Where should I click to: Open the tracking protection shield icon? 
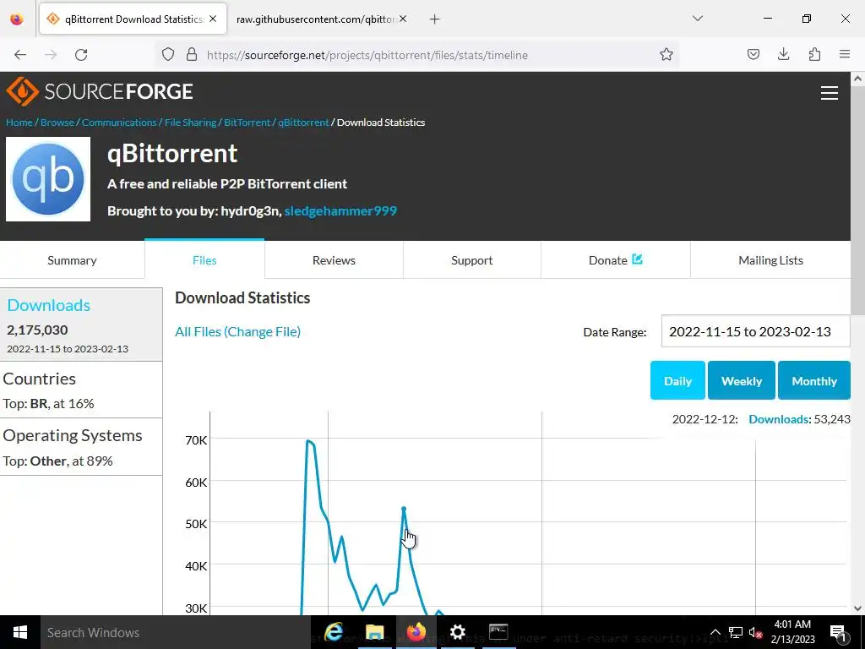point(168,55)
